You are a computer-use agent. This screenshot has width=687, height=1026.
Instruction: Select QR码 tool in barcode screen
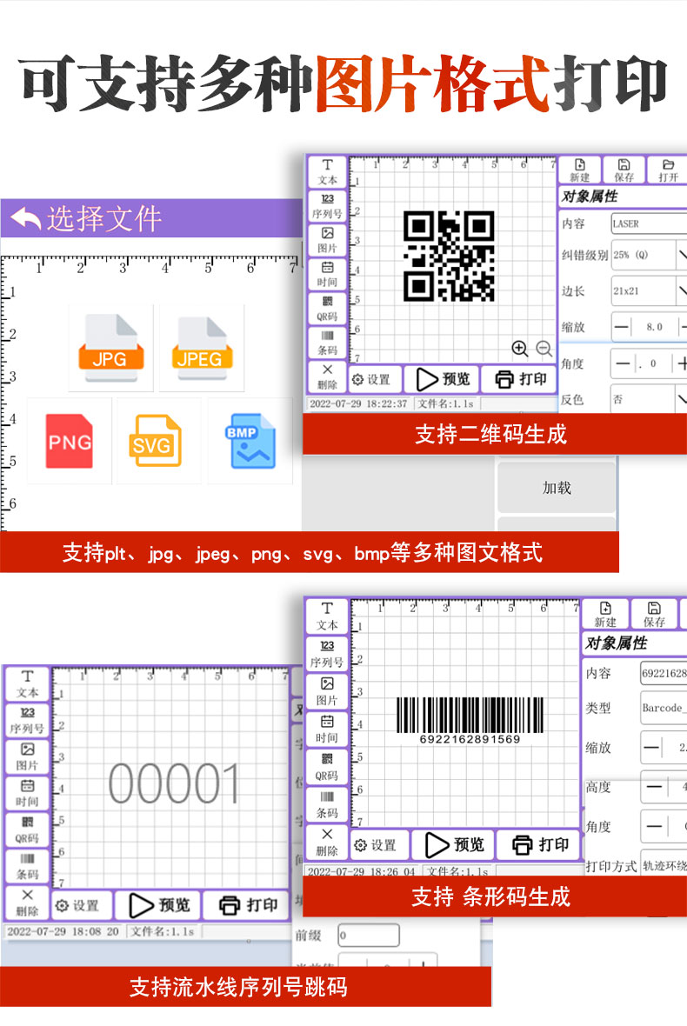[x=326, y=768]
